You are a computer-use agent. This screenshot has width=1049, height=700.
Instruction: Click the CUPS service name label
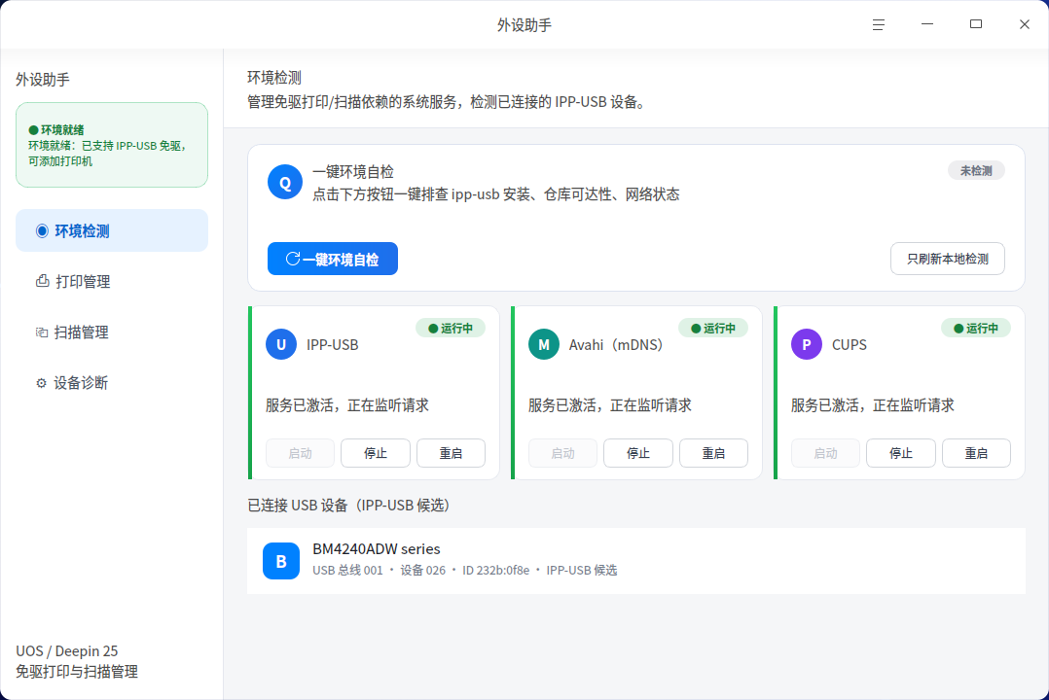point(849,344)
